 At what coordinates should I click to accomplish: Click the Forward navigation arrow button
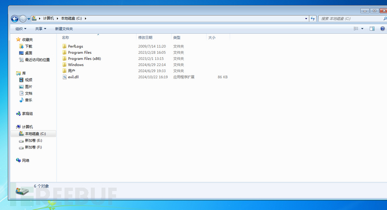pos(22,18)
